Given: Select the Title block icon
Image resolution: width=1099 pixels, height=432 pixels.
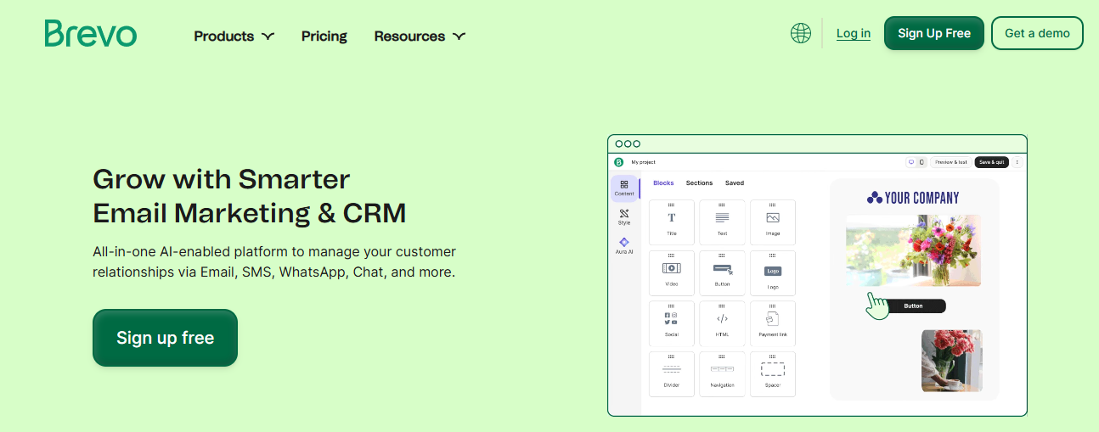Looking at the screenshot, I should 672,222.
